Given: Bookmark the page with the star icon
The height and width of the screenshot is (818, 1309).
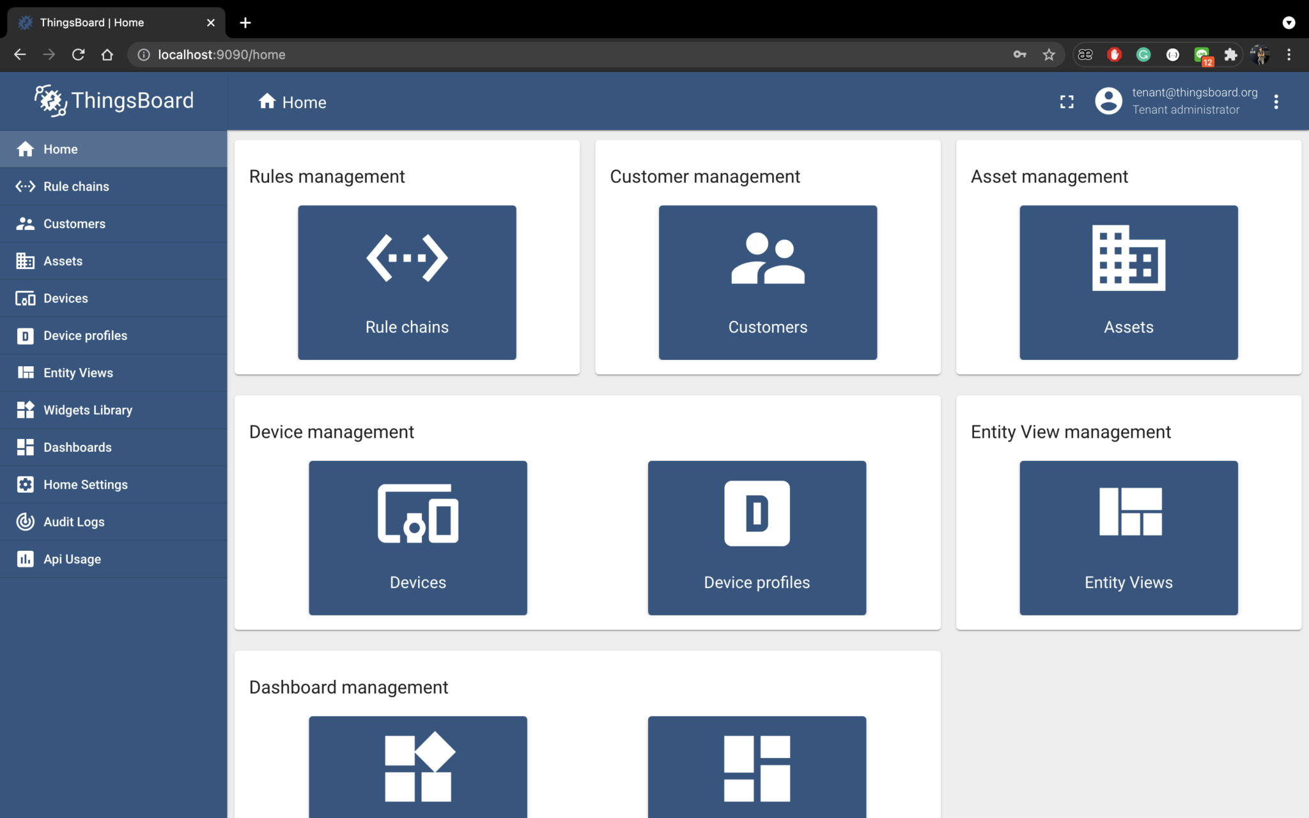Looking at the screenshot, I should coord(1049,54).
